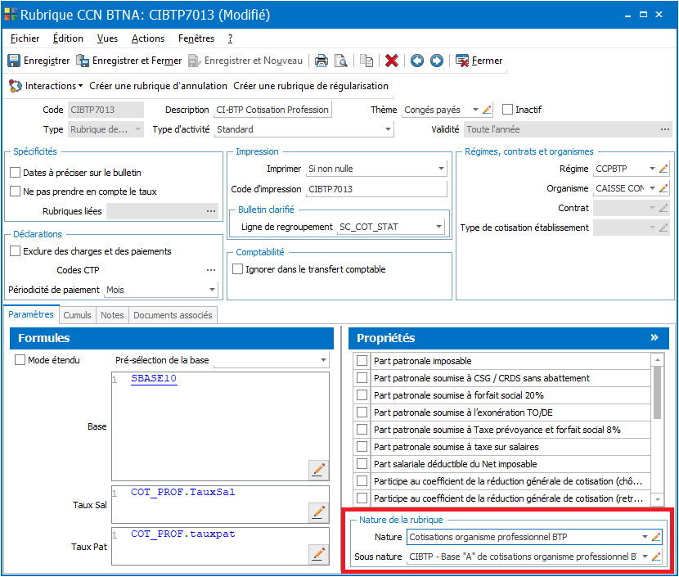The height and width of the screenshot is (577, 679).
Task: Go to previous record arrow
Action: [x=417, y=61]
